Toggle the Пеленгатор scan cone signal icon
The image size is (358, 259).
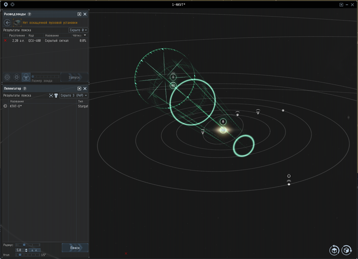coord(56,95)
